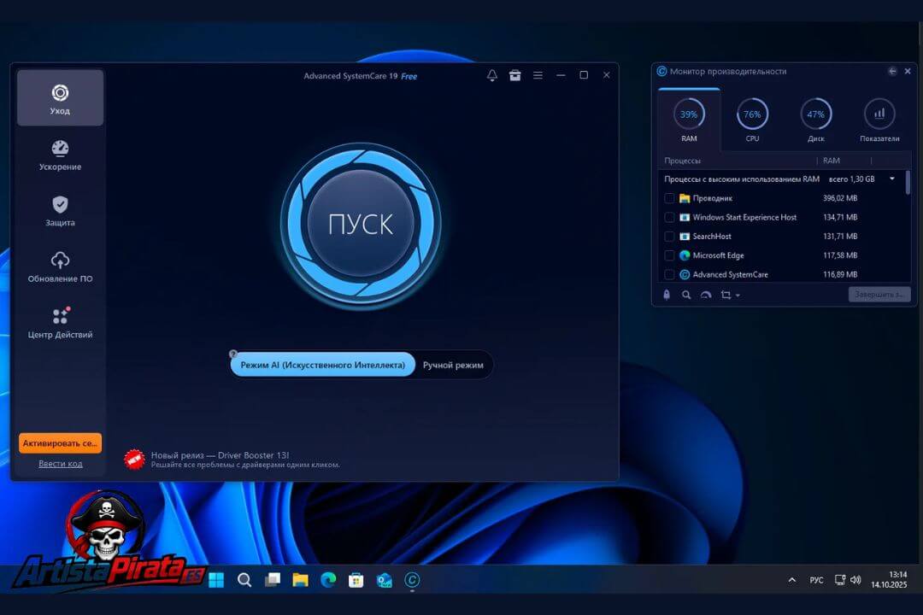
Task: Click the Advanced SystemCare taskbar icon
Action: click(412, 580)
